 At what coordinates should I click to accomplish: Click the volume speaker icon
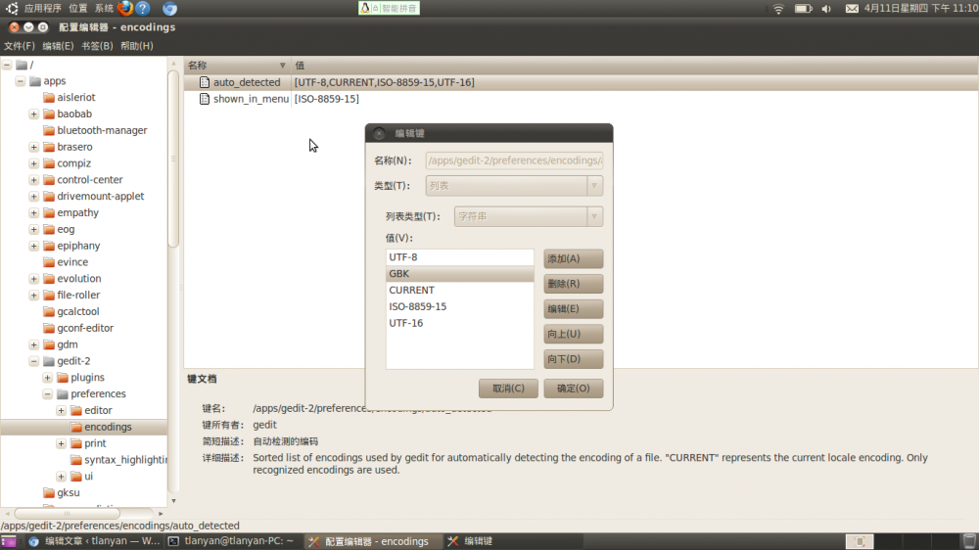coord(826,9)
